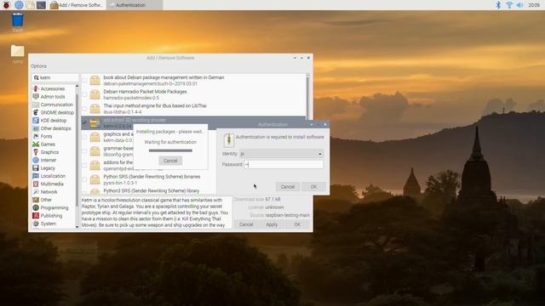The width and height of the screenshot is (545, 306).
Task: Click the category list scroll-down arrow
Action: 77,227
